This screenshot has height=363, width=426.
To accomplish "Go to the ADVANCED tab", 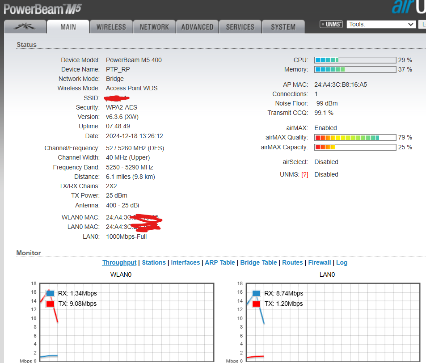I will tap(197, 27).
